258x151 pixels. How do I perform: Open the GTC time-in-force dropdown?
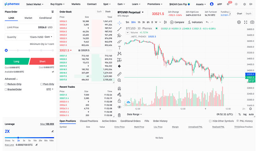tap(50, 89)
